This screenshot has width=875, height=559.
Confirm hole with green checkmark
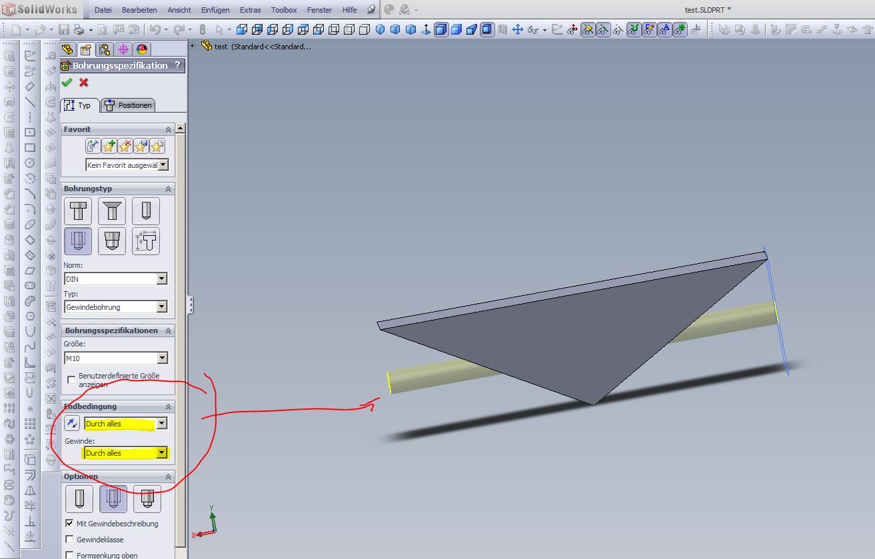[67, 83]
